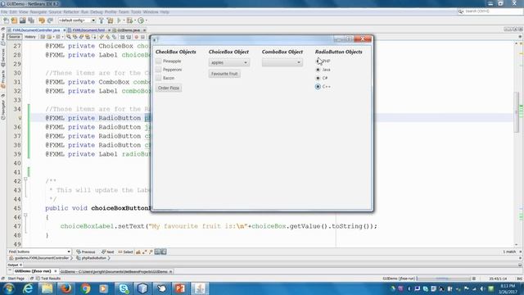Click the Debug Project toolbar icon
The image size is (524, 295).
(129, 20)
